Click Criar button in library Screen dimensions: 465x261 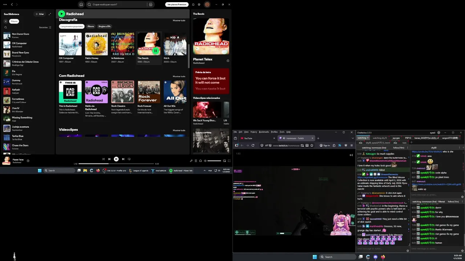pos(40,14)
